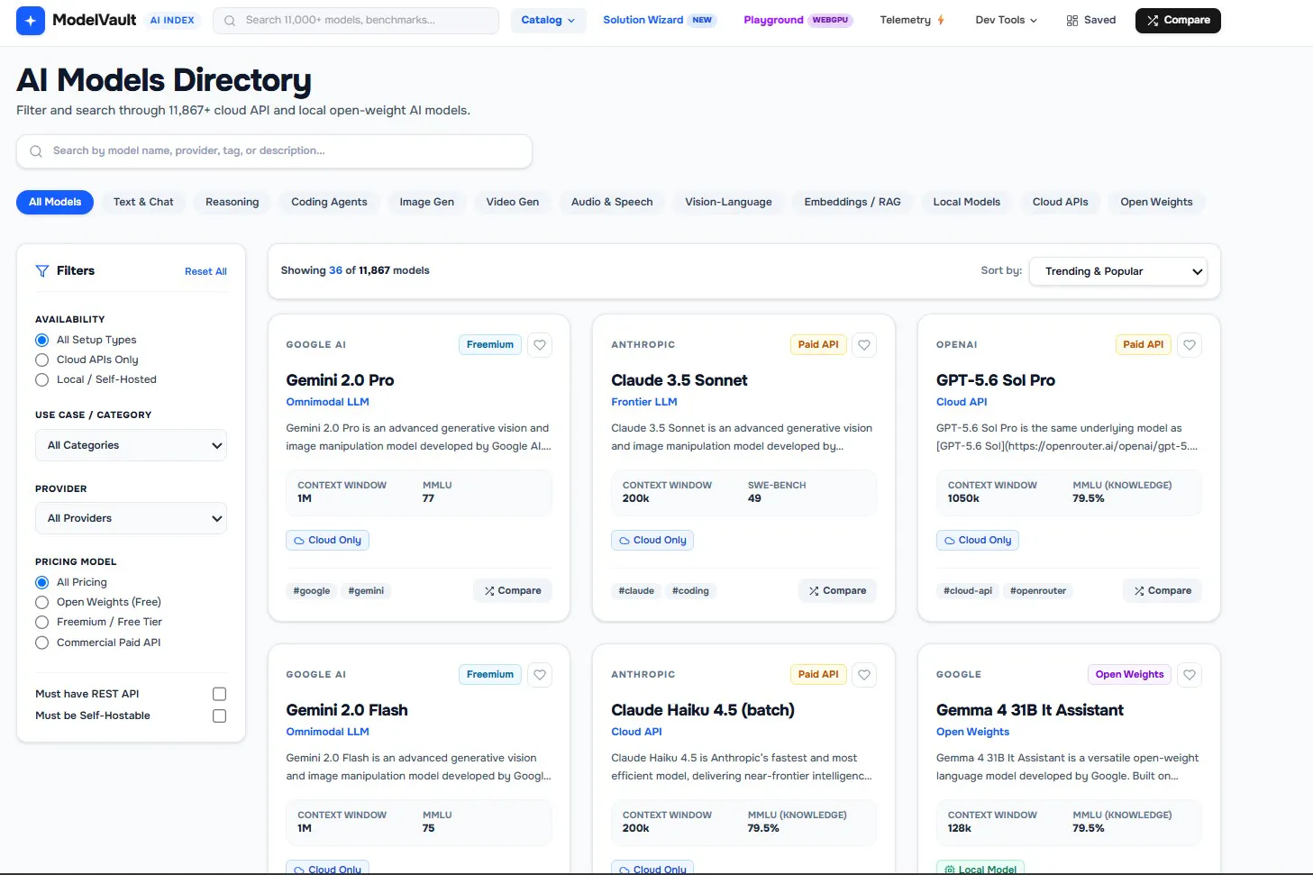Image resolution: width=1313 pixels, height=875 pixels.
Task: Open Gemini 2.0 Pro model title
Action: (340, 380)
